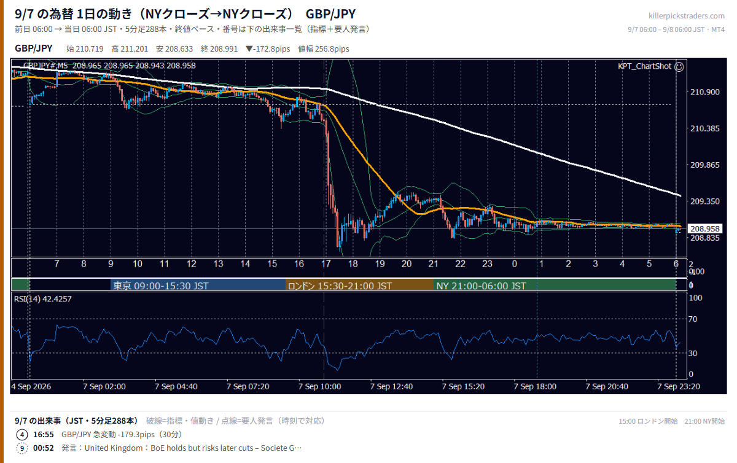This screenshot has height=463, width=737.
Task: Click the high price 高 211.201
Action: [x=130, y=49]
